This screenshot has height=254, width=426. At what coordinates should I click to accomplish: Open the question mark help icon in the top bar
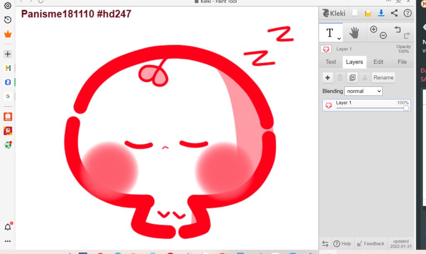coord(408,13)
